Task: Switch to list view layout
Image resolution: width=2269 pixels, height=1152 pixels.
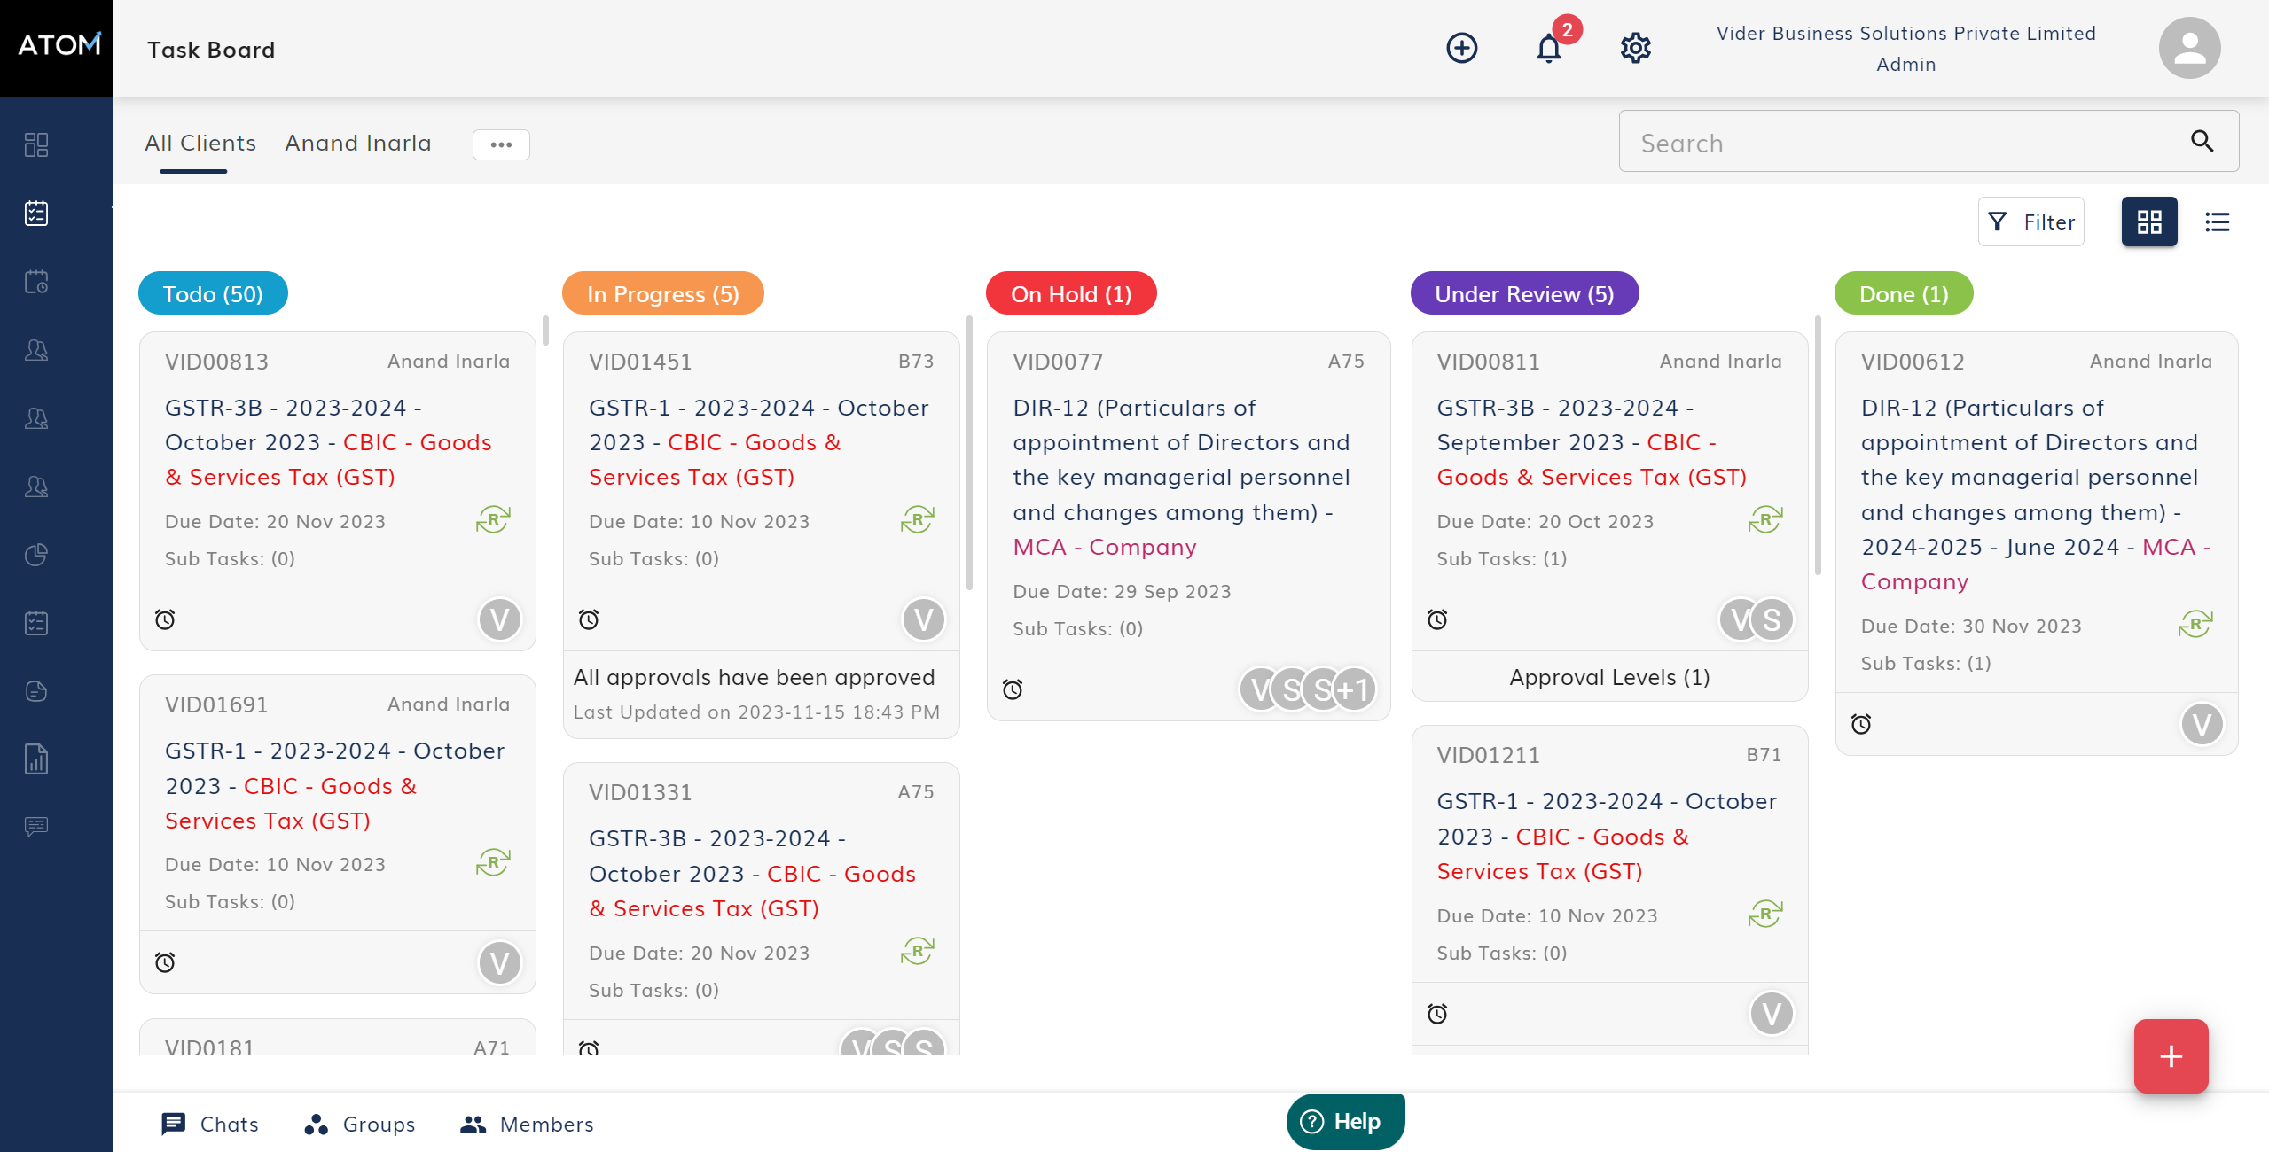Action: (x=2217, y=222)
